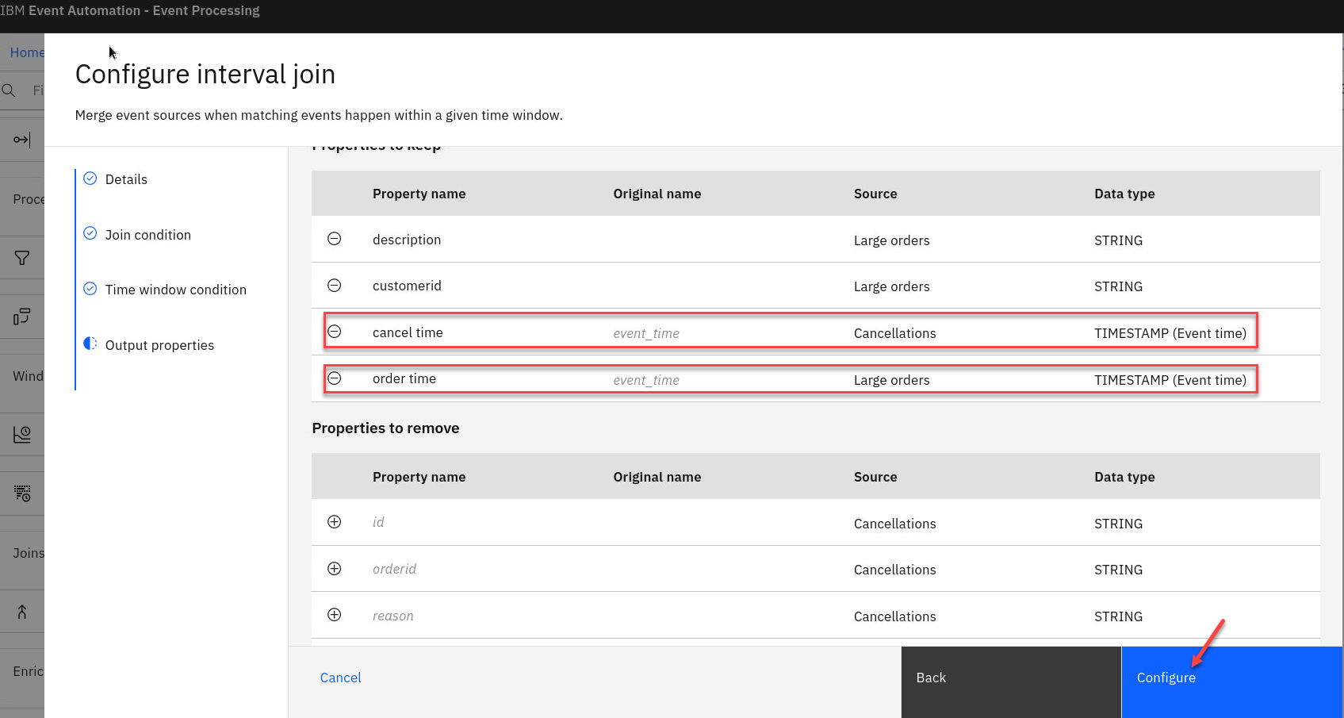Go to Join condition step
The width and height of the screenshot is (1344, 718).
pyautogui.click(x=147, y=235)
